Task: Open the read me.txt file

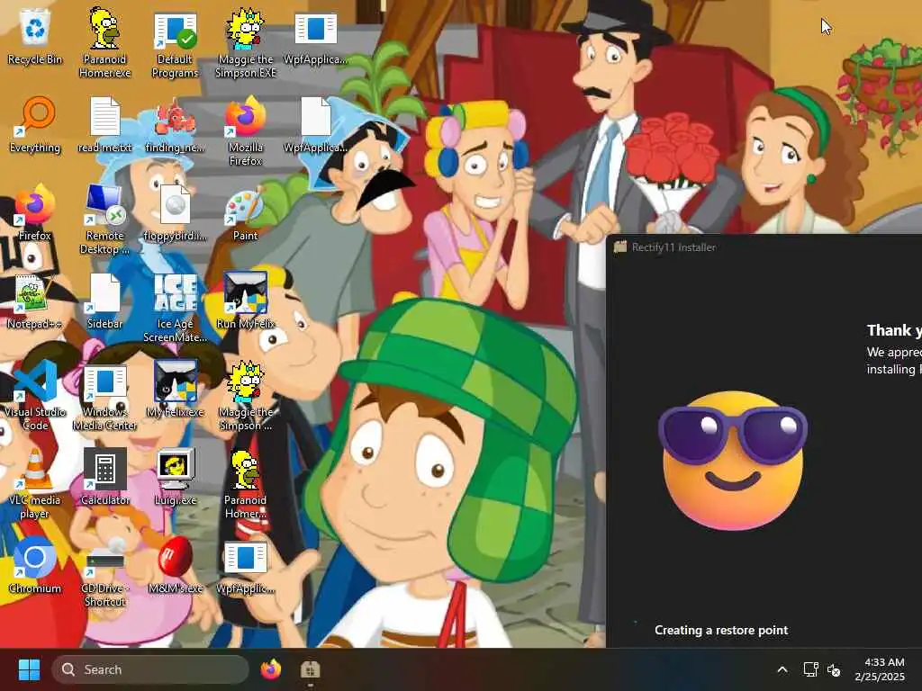Action: [x=104, y=125]
